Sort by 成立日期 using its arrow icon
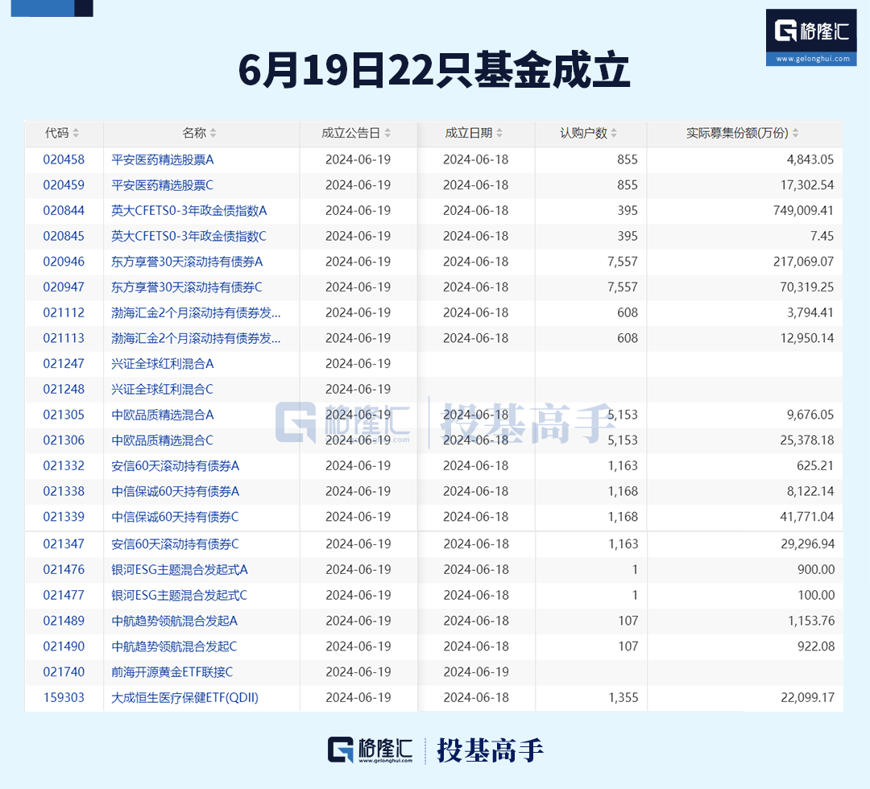870x789 pixels. point(499,134)
